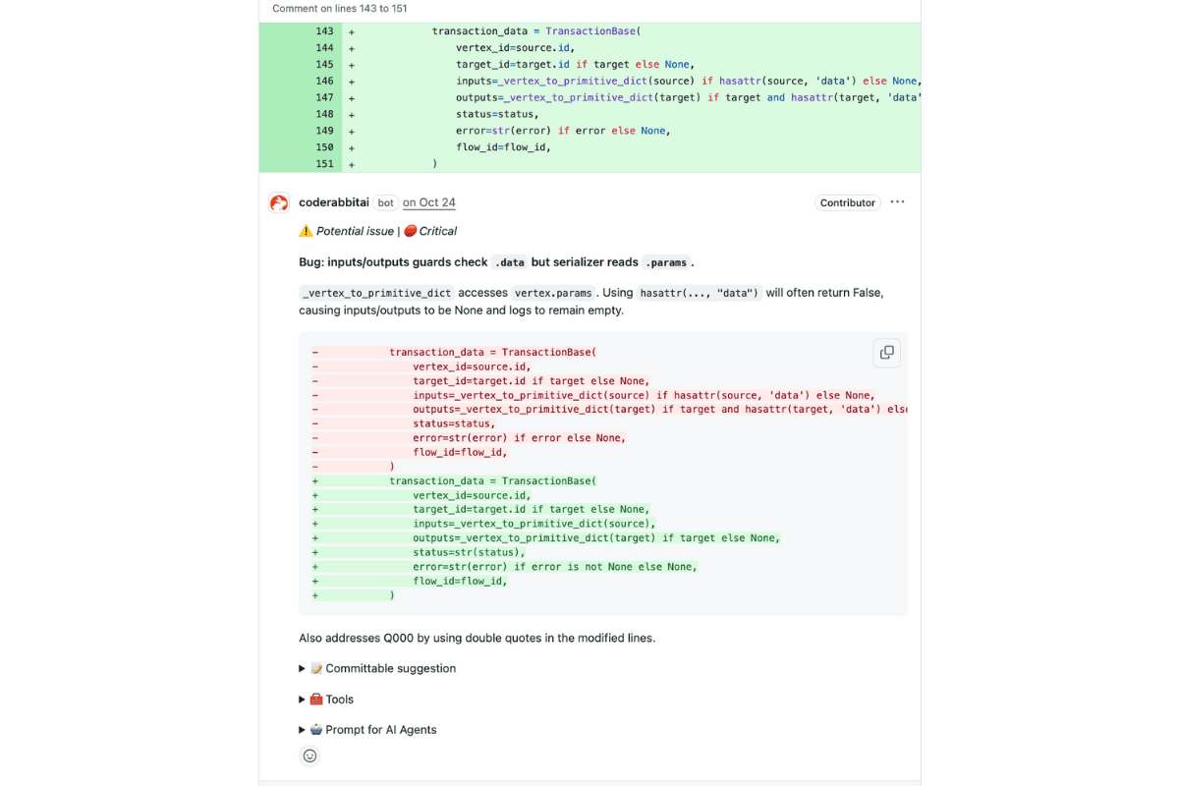Expand the Committable suggestion section
This screenshot has width=1179, height=786.
click(x=303, y=668)
